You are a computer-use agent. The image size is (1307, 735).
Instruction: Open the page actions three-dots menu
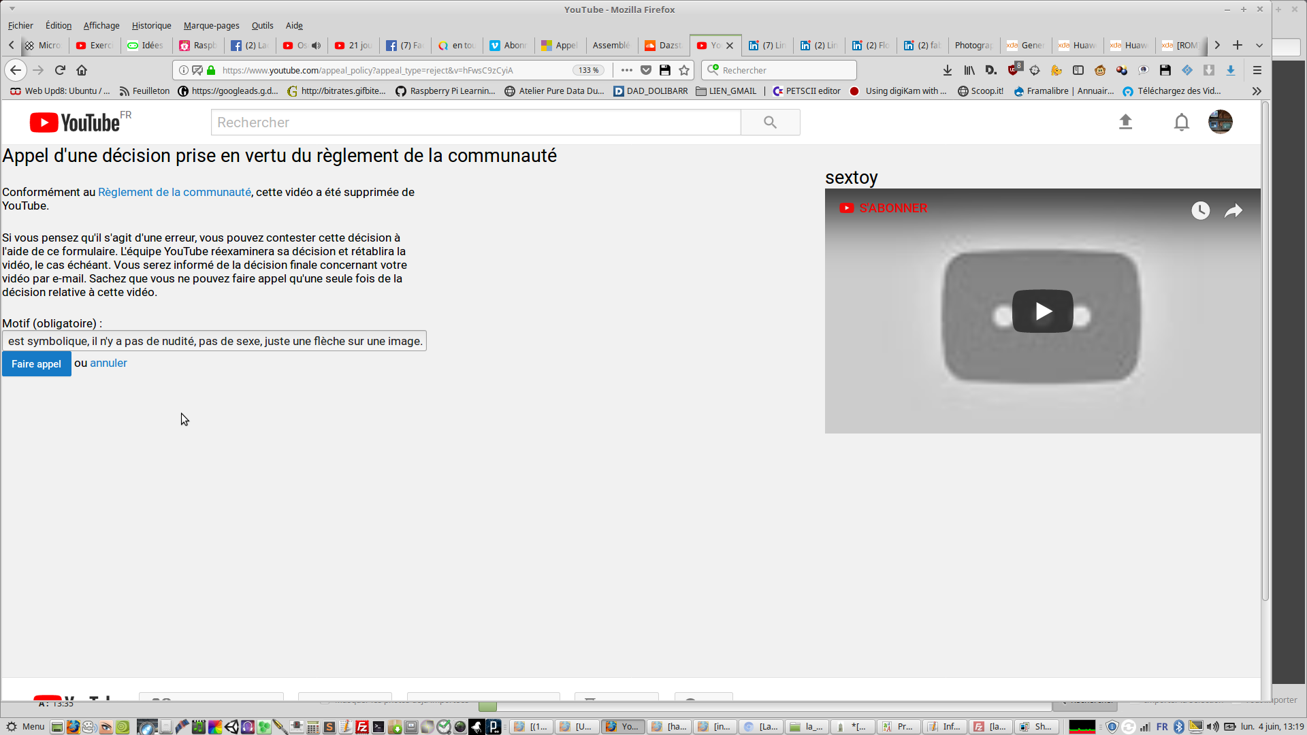626,70
